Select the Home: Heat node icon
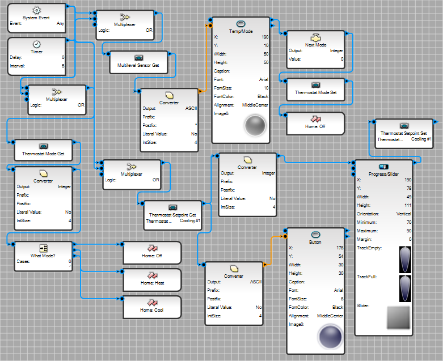The image size is (443, 361). point(152,274)
